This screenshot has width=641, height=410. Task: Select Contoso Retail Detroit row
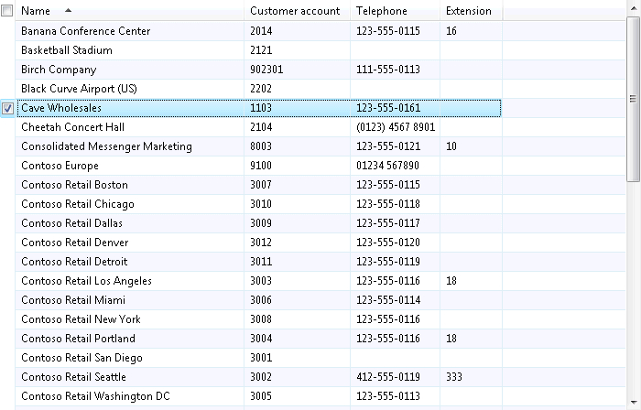320,262
